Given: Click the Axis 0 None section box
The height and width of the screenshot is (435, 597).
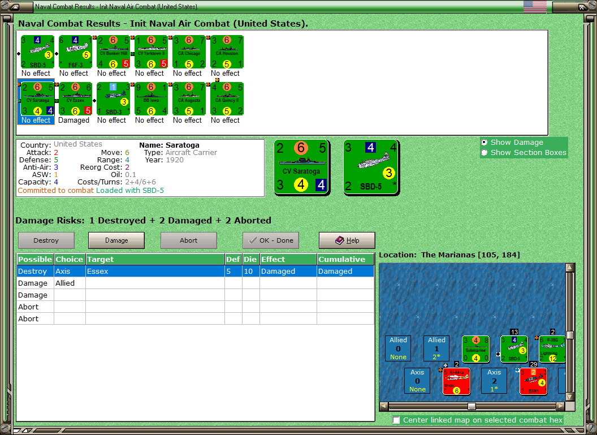Looking at the screenshot, I should pos(417,381).
